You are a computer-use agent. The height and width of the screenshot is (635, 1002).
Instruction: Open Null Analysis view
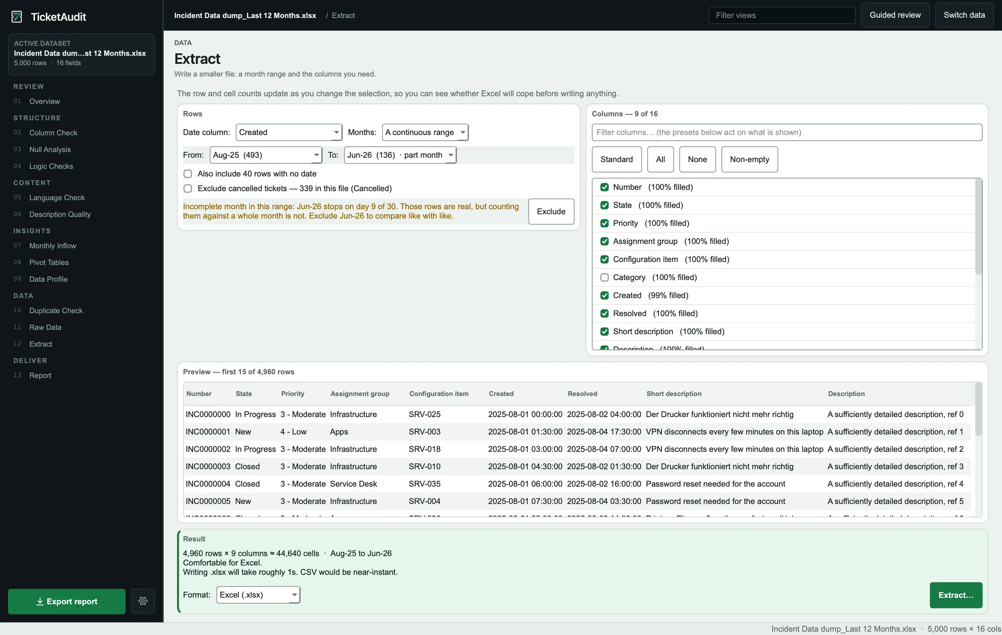(x=50, y=149)
